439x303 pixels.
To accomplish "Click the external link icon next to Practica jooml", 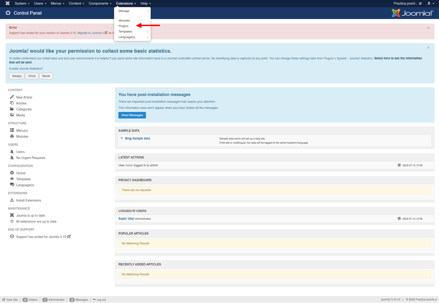I will (x=420, y=4).
